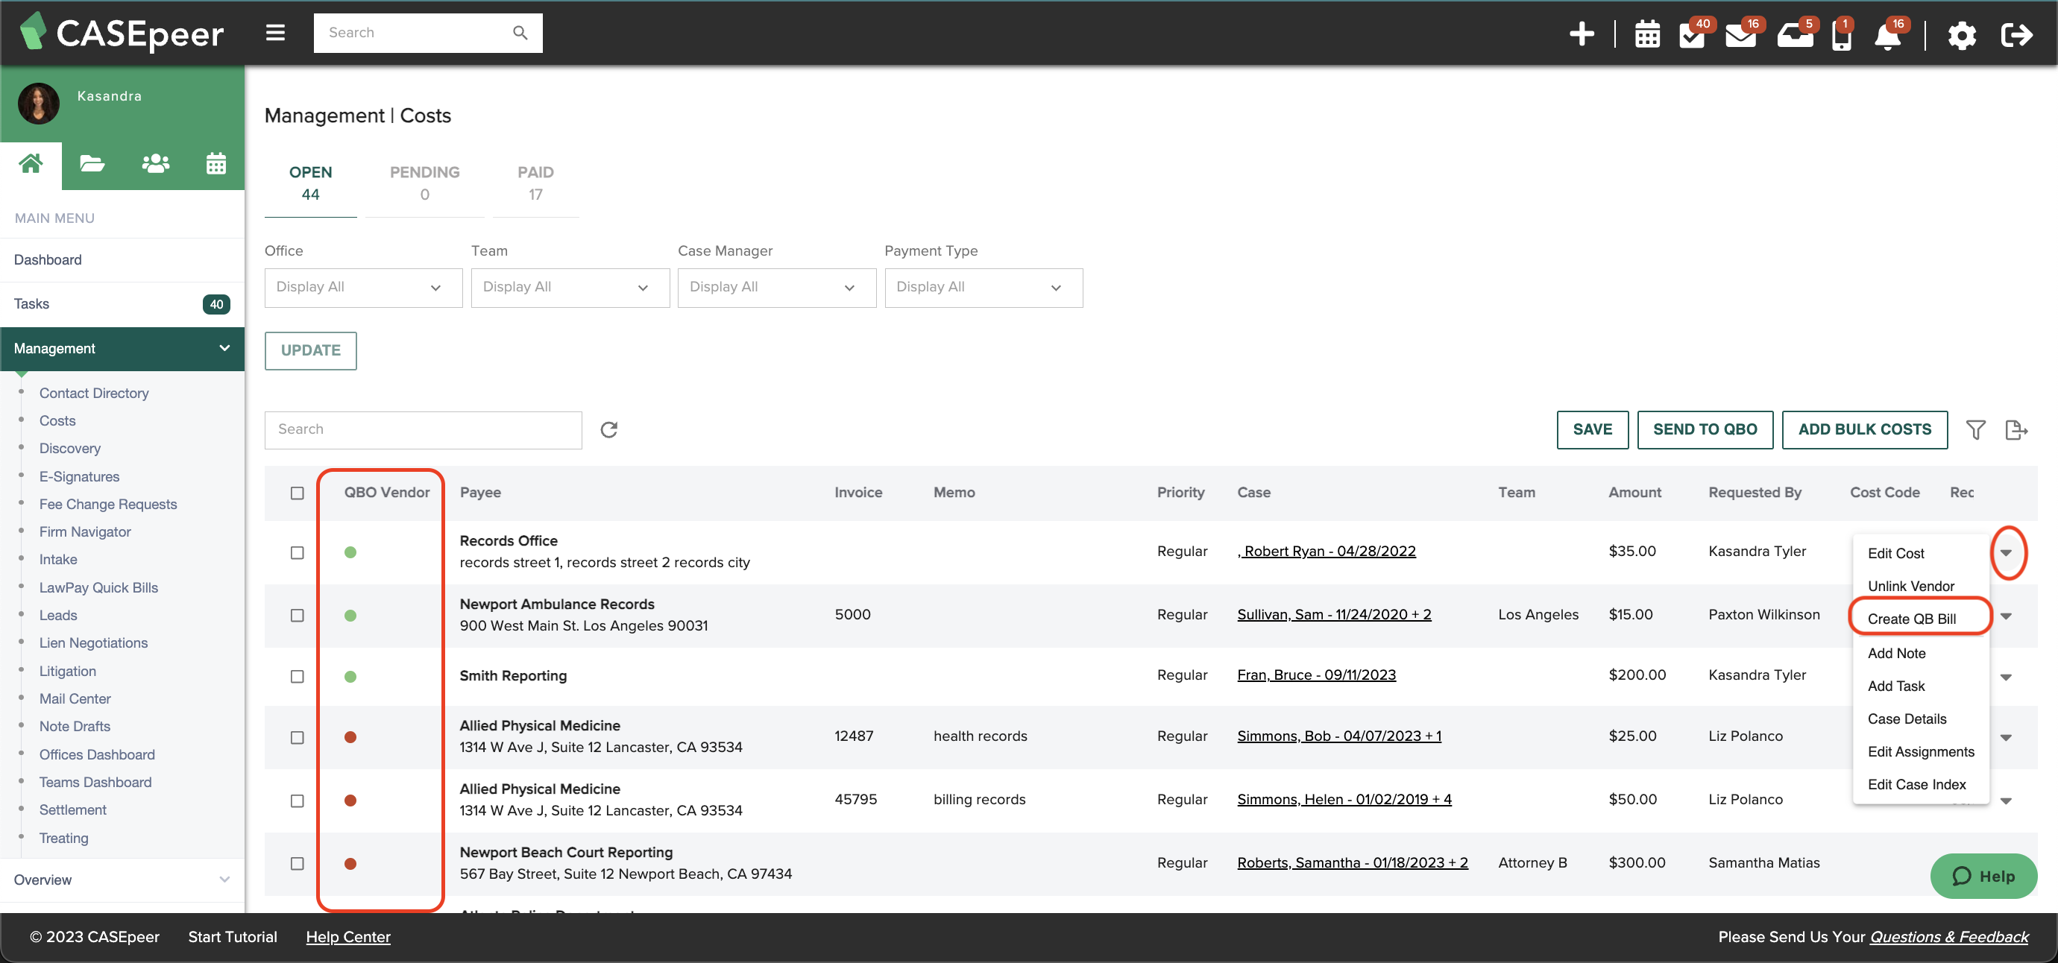Image resolution: width=2058 pixels, height=963 pixels.
Task: Click the ADD BULK COSTS button
Action: [1865, 429]
